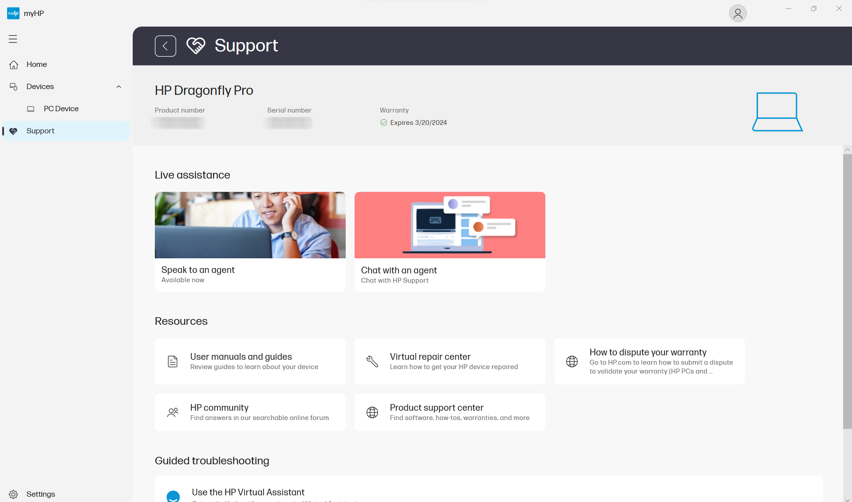Viewport: 852px width, 502px height.
Task: Click the Devices sidebar icon
Action: point(13,86)
